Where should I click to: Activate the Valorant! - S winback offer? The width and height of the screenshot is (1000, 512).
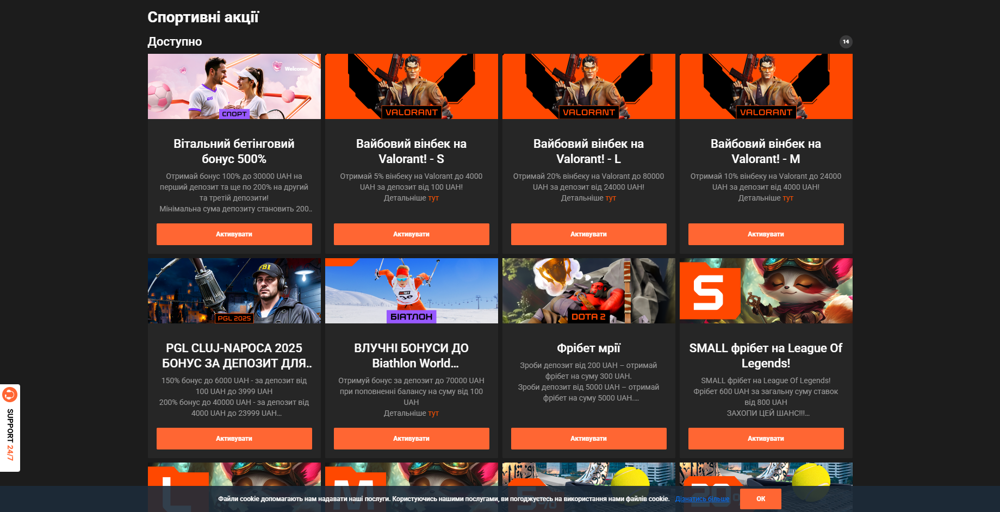(411, 234)
